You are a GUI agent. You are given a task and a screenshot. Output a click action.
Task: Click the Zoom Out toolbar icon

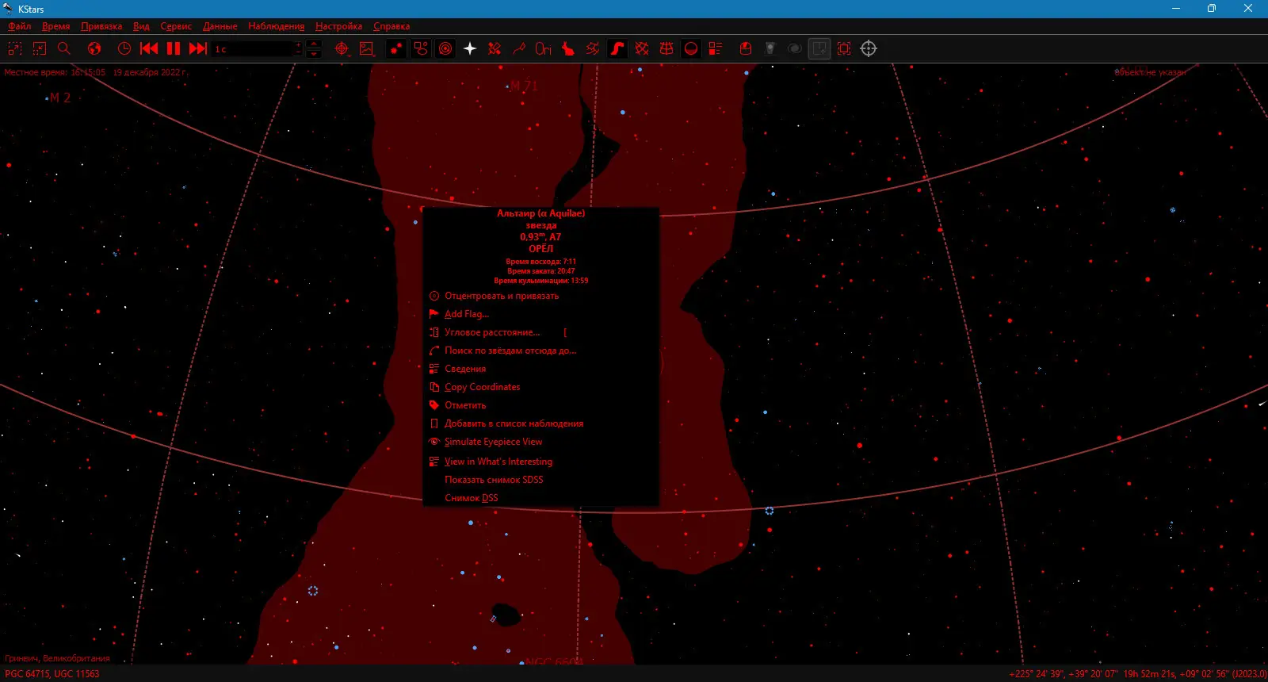coord(40,48)
